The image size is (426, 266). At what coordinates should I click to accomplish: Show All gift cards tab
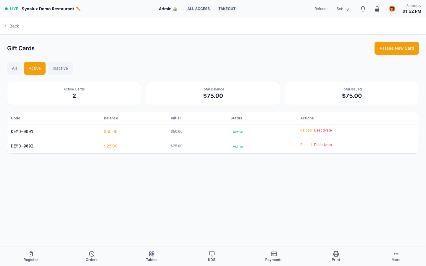[14, 68]
